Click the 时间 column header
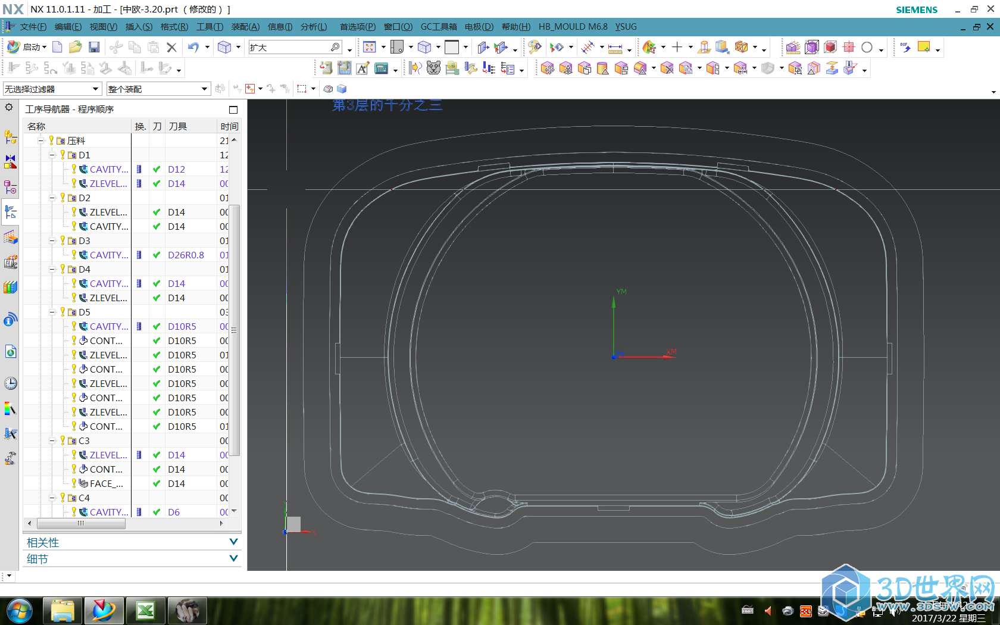 [229, 126]
